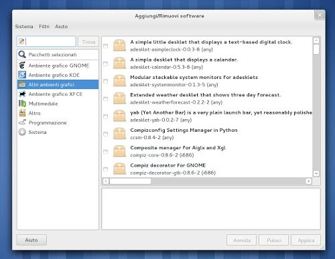
Task: Click the XFCE mouse icon
Action: (22, 94)
